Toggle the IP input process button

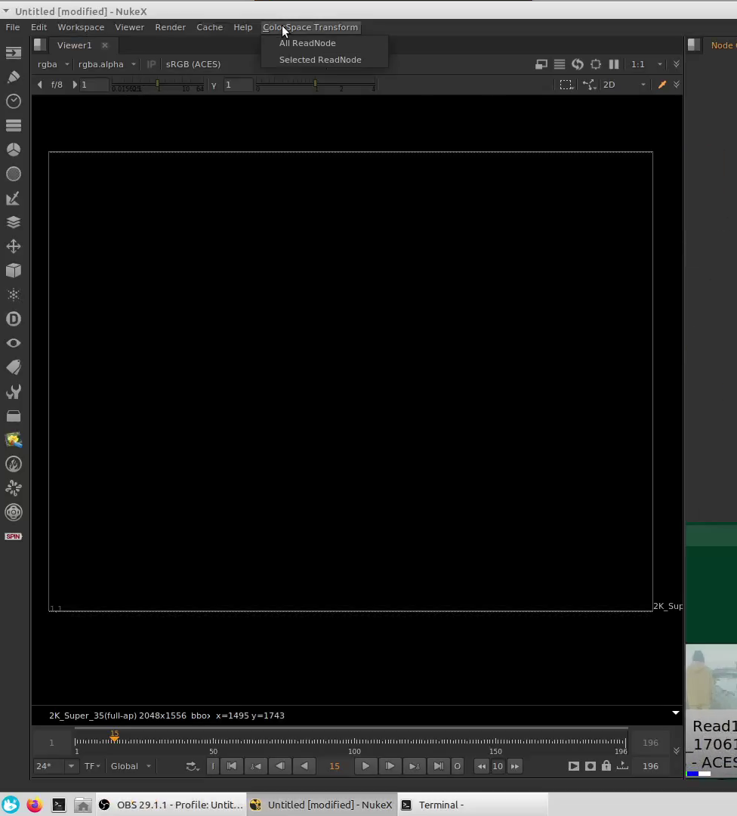[x=151, y=64]
